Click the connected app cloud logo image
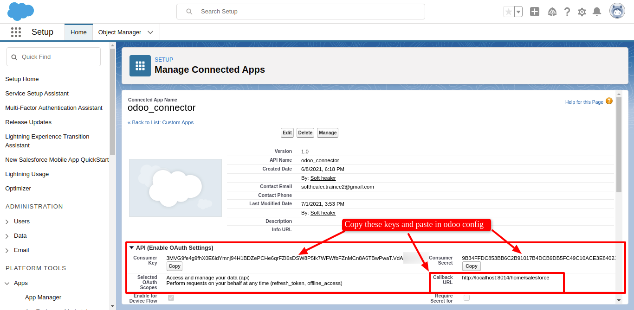This screenshot has width=634, height=310. point(175,188)
